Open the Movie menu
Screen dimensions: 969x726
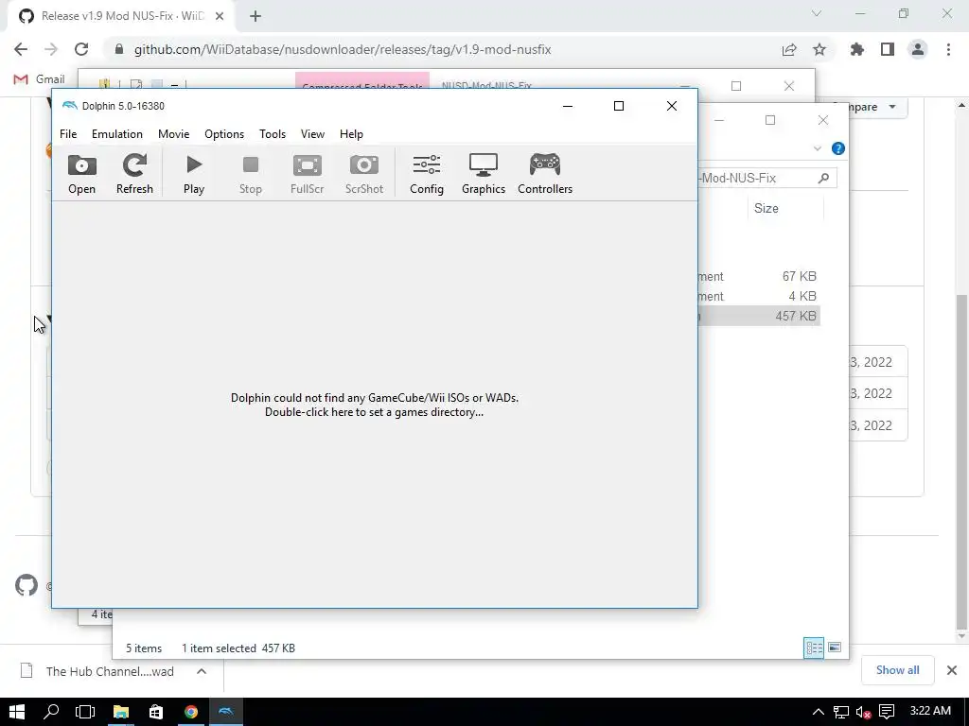(x=174, y=134)
